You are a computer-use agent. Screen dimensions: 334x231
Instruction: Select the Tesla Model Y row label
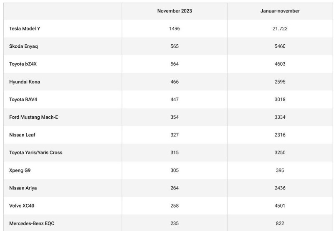(25, 28)
